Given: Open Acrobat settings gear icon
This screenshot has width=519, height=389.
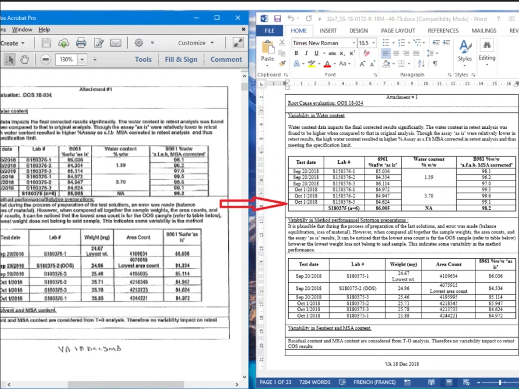Looking at the screenshot, I should click(x=139, y=43).
